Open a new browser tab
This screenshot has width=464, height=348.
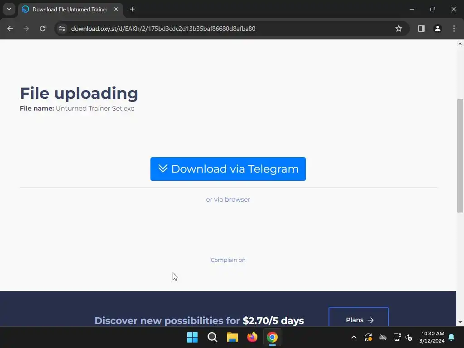[x=132, y=9]
